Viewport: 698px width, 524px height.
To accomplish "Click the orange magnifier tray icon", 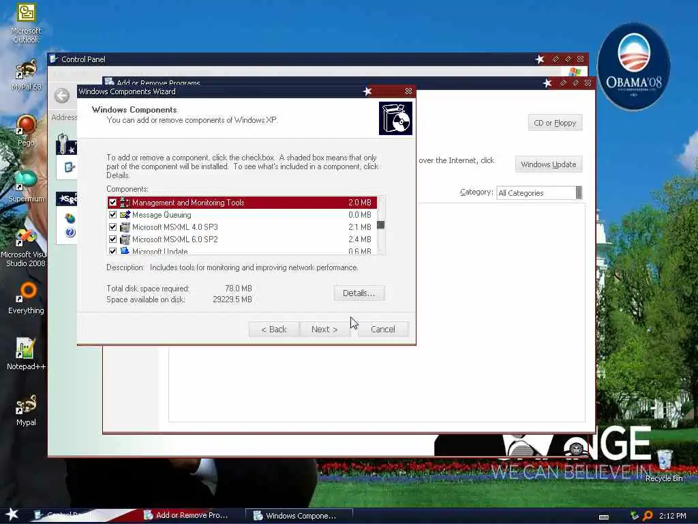I will 648,516.
